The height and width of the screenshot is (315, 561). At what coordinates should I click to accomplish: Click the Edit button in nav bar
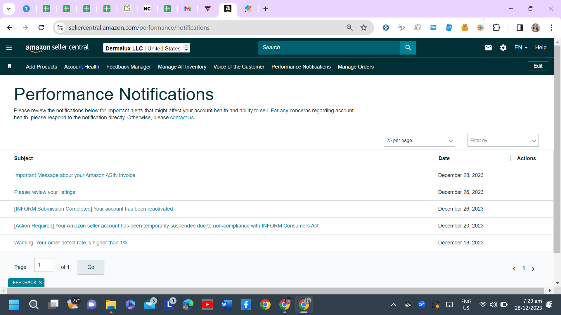click(x=538, y=66)
